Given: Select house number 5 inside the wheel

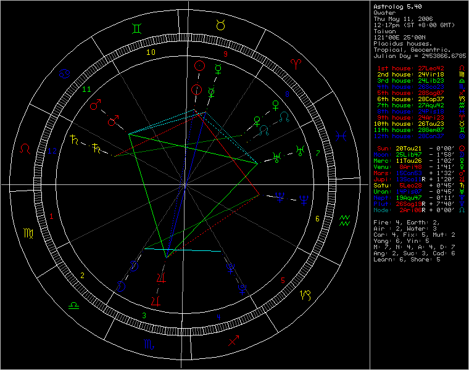Looking at the screenshot, I should 283,281.
